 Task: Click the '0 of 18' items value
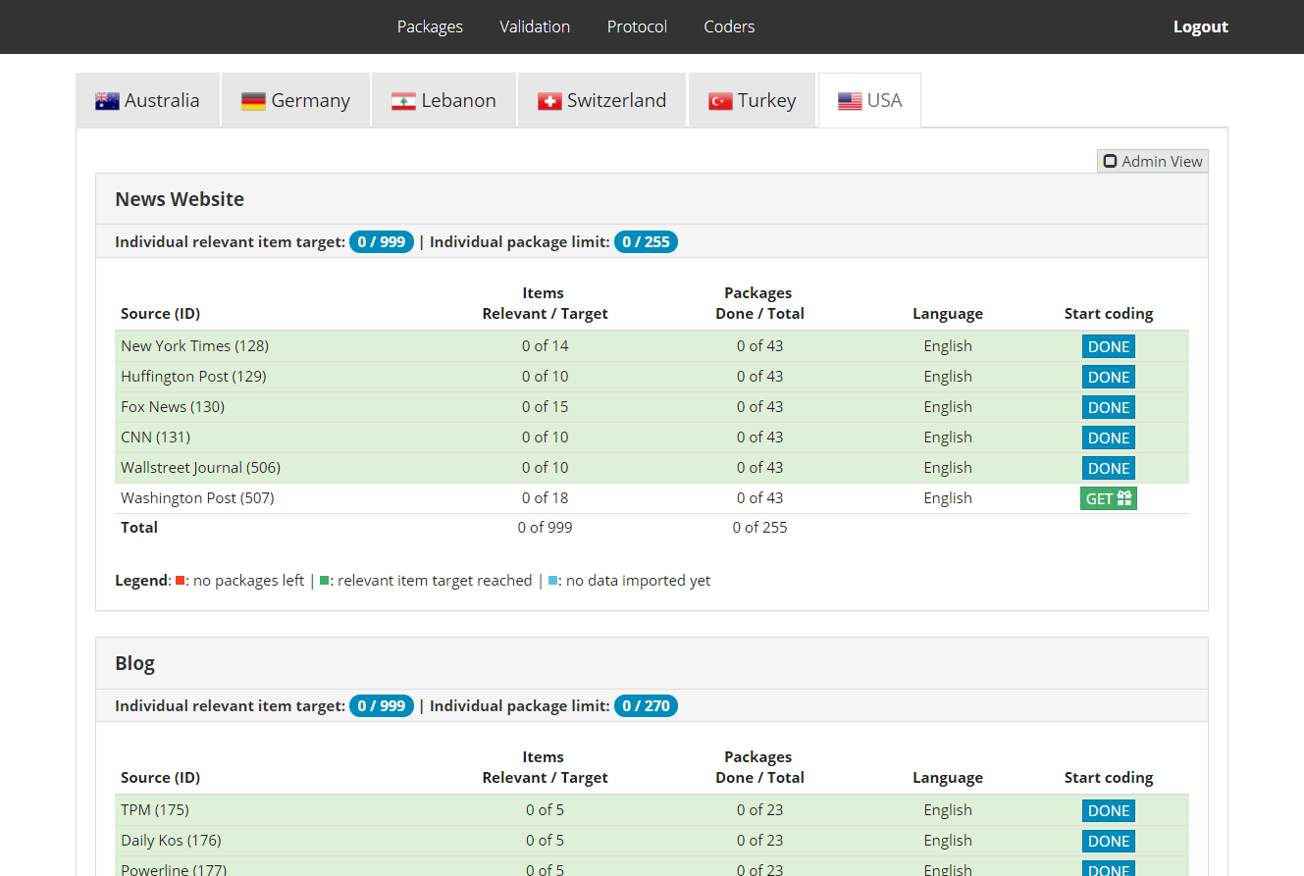click(x=545, y=497)
